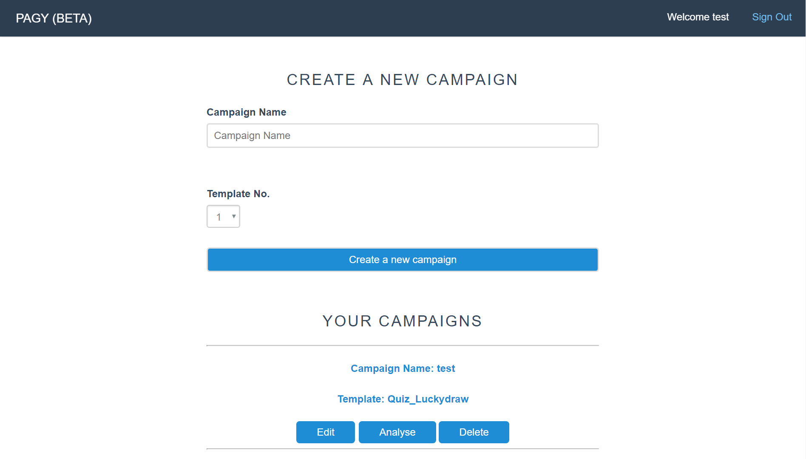The height and width of the screenshot is (459, 806).
Task: Edit the test campaign
Action: pos(325,432)
